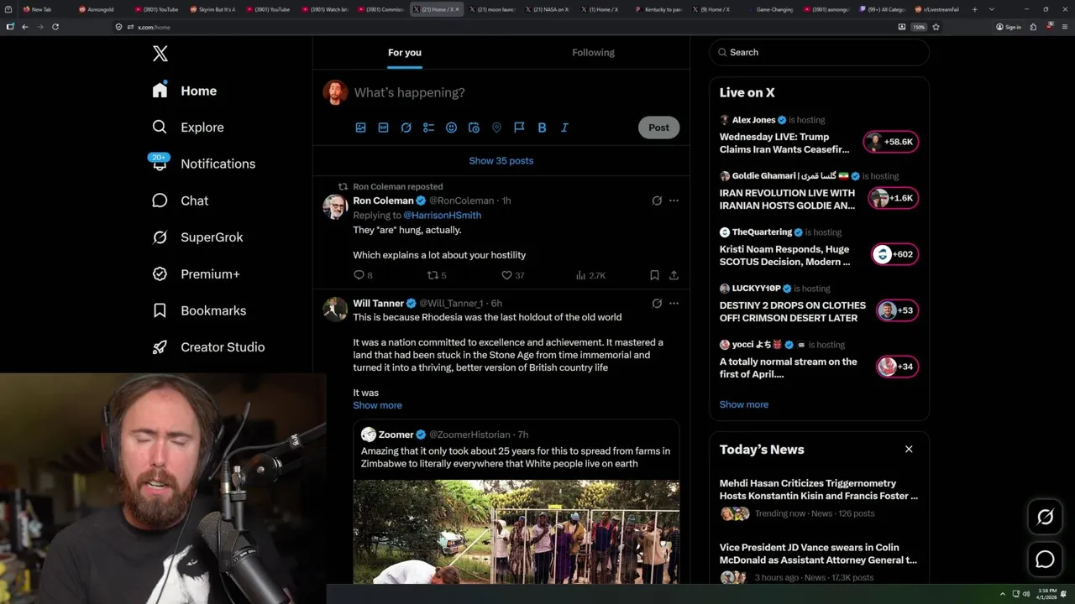This screenshot has height=604, width=1075.
Task: Tag a location in the composer
Action: (x=496, y=128)
